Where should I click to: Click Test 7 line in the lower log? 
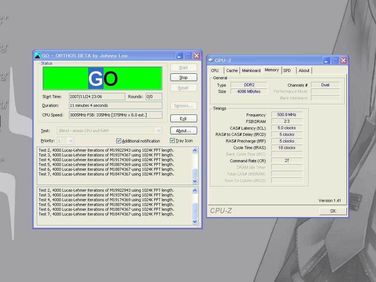pos(106,214)
